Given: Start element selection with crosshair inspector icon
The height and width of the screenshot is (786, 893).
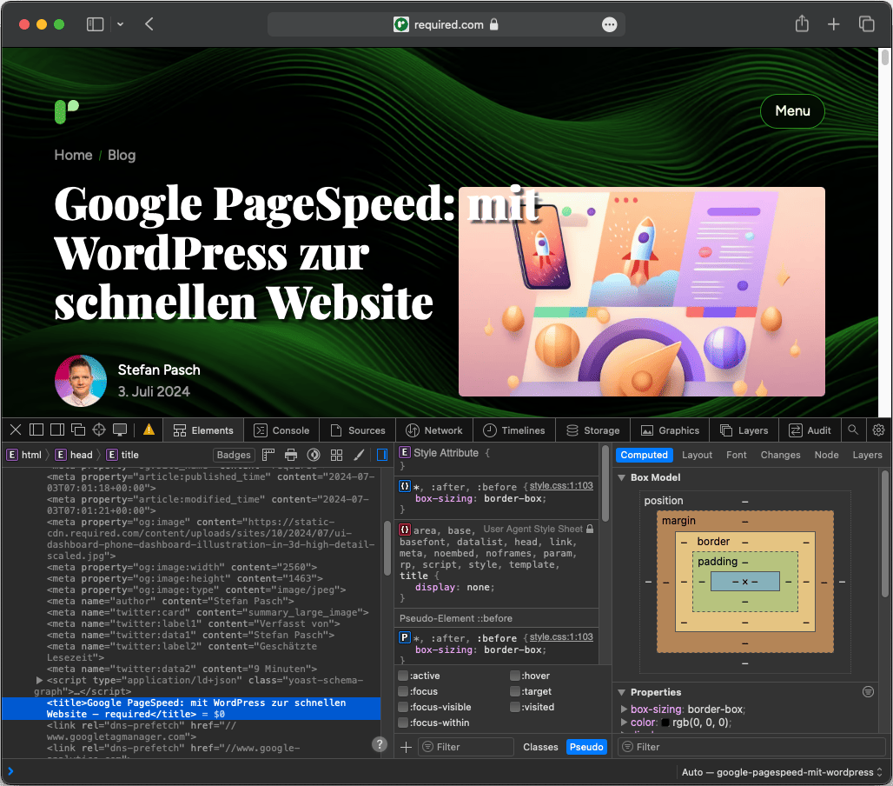Looking at the screenshot, I should [99, 430].
